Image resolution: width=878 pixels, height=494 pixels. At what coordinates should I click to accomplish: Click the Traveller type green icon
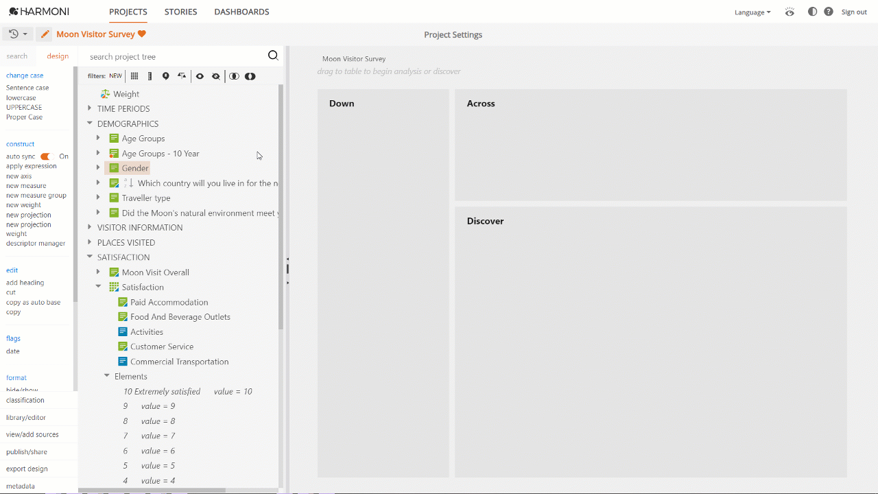click(114, 198)
